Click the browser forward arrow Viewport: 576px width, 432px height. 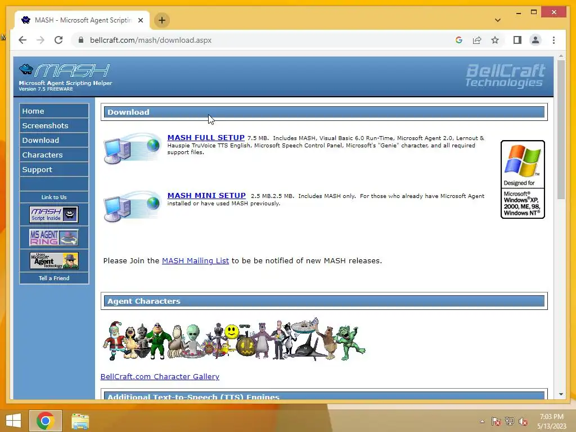click(40, 40)
